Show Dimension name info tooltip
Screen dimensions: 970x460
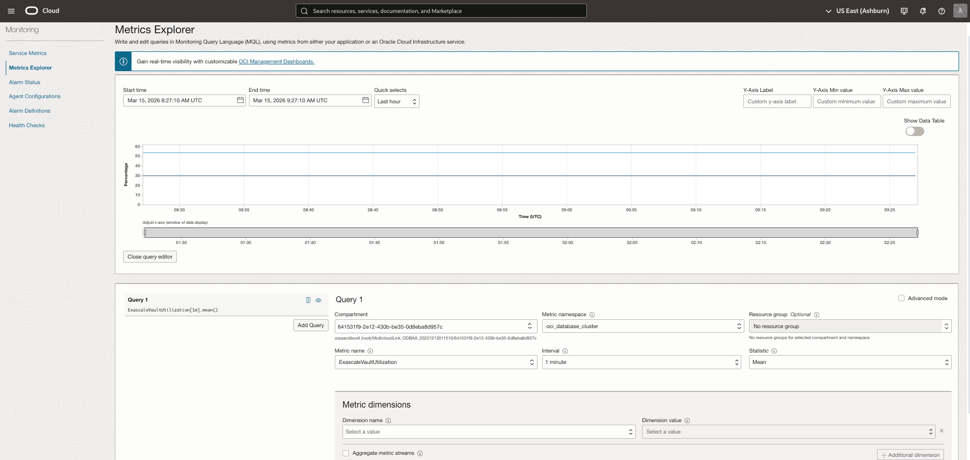coord(388,421)
